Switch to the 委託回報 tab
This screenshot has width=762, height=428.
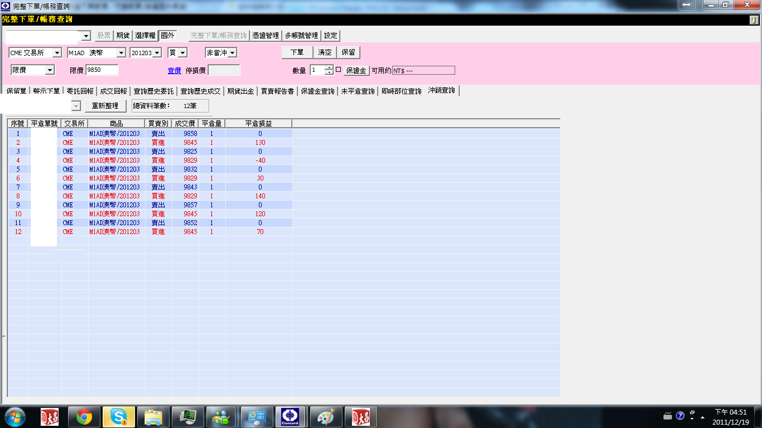point(80,91)
